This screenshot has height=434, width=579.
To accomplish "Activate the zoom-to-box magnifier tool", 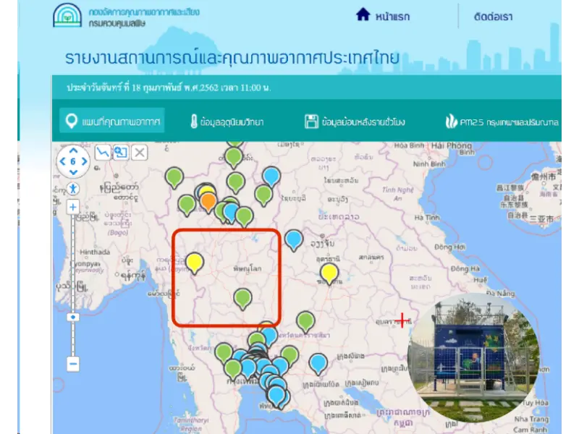I will click(x=120, y=152).
